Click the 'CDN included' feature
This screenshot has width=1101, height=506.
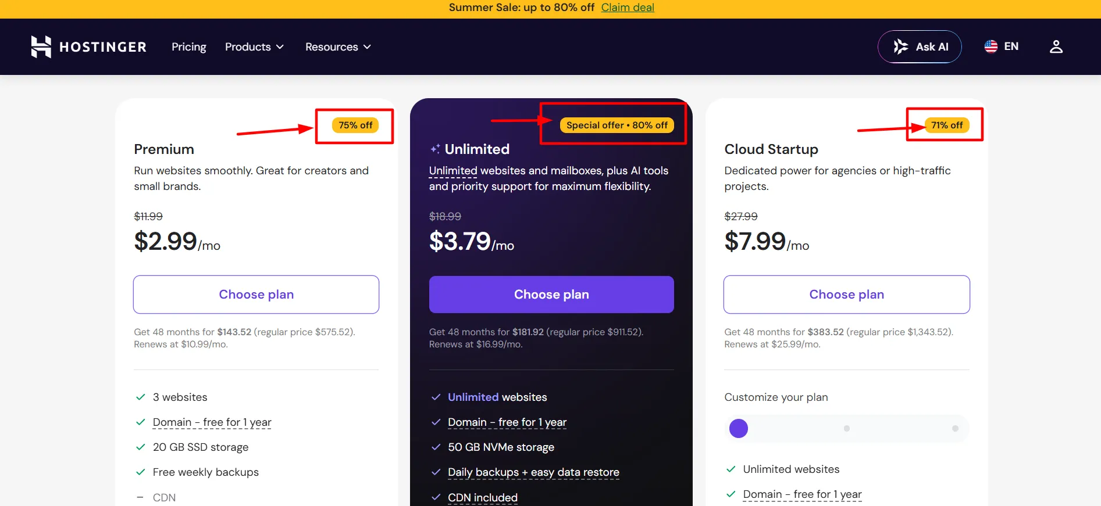coord(483,498)
